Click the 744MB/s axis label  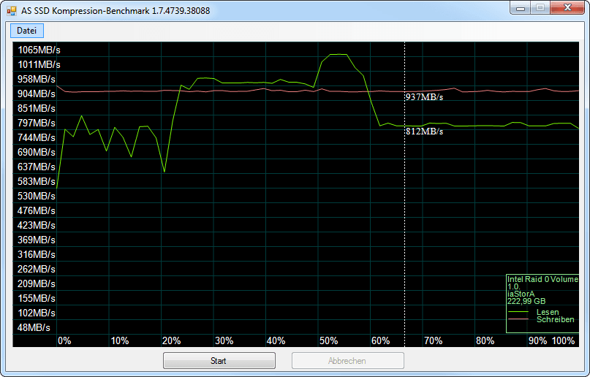point(37,137)
